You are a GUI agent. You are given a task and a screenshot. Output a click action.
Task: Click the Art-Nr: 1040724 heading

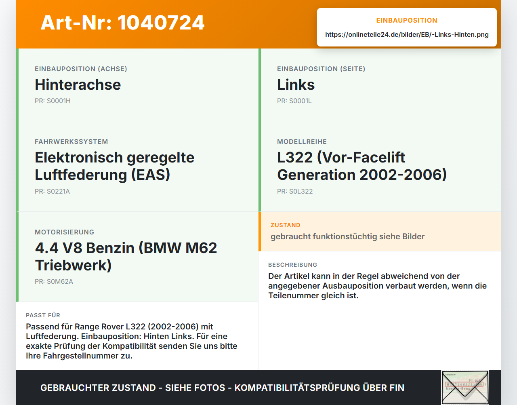(x=122, y=23)
